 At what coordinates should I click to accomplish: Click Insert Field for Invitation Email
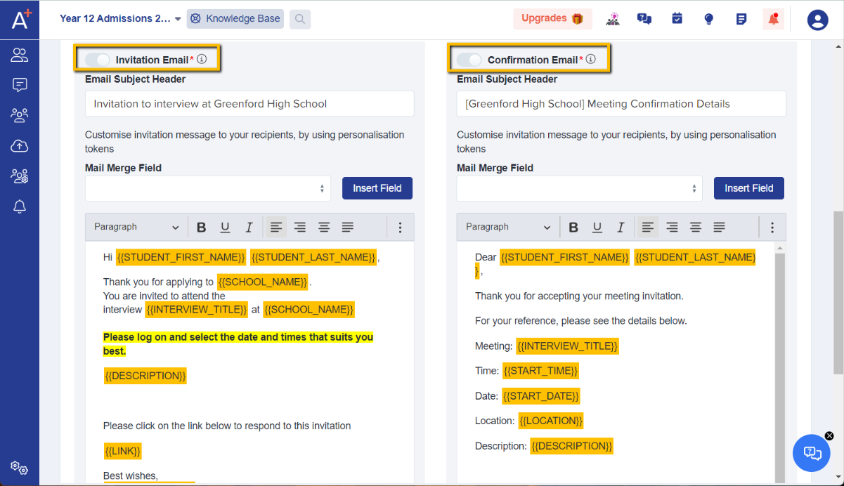coord(377,188)
